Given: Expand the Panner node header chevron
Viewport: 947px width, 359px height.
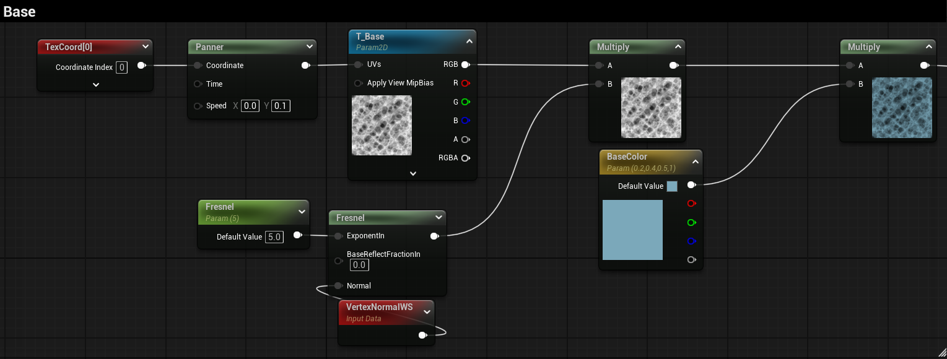Looking at the screenshot, I should 310,47.
